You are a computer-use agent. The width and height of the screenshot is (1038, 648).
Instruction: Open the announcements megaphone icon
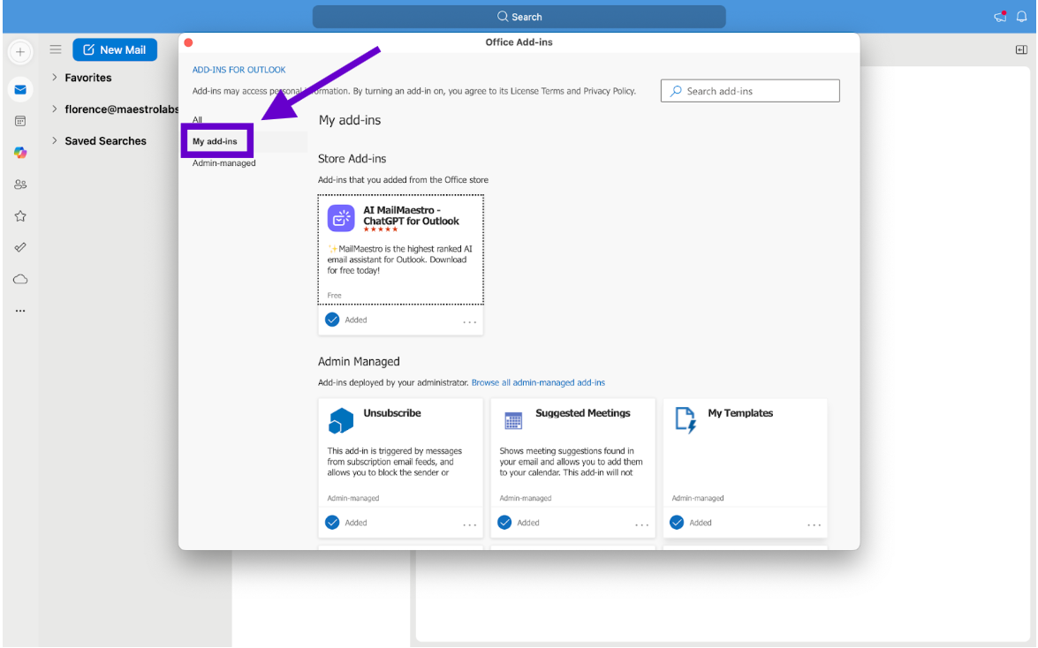click(x=1000, y=17)
